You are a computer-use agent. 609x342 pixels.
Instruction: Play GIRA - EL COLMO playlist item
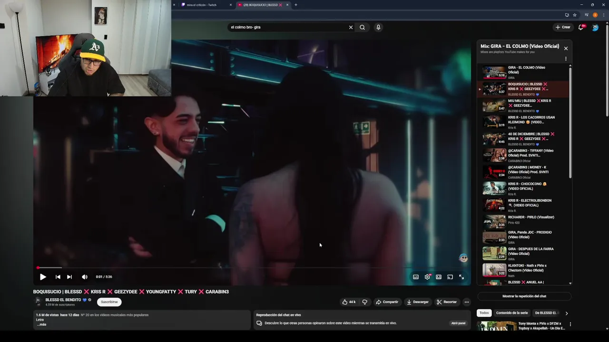tap(523, 72)
